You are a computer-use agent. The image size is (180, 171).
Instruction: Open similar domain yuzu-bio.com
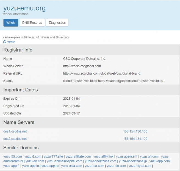coord(116,166)
